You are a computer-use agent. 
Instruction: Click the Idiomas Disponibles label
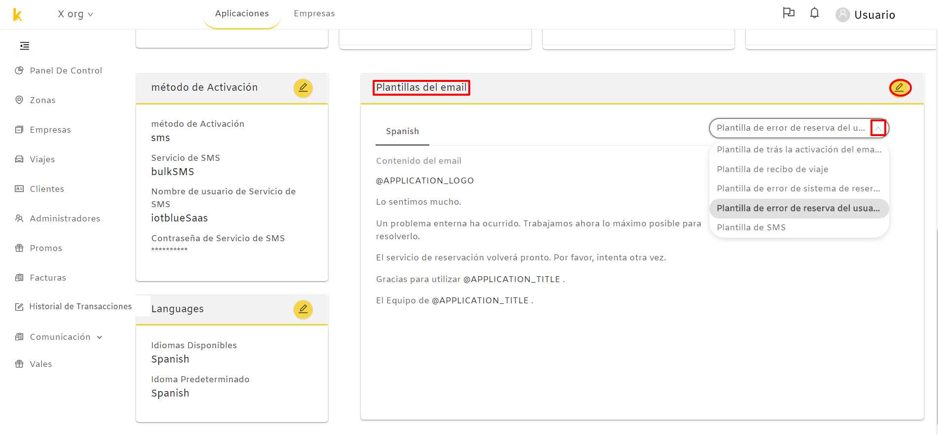pos(194,345)
